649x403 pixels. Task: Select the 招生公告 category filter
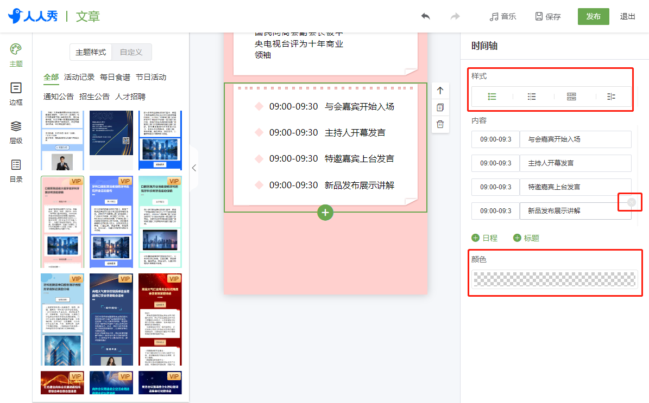(x=94, y=97)
